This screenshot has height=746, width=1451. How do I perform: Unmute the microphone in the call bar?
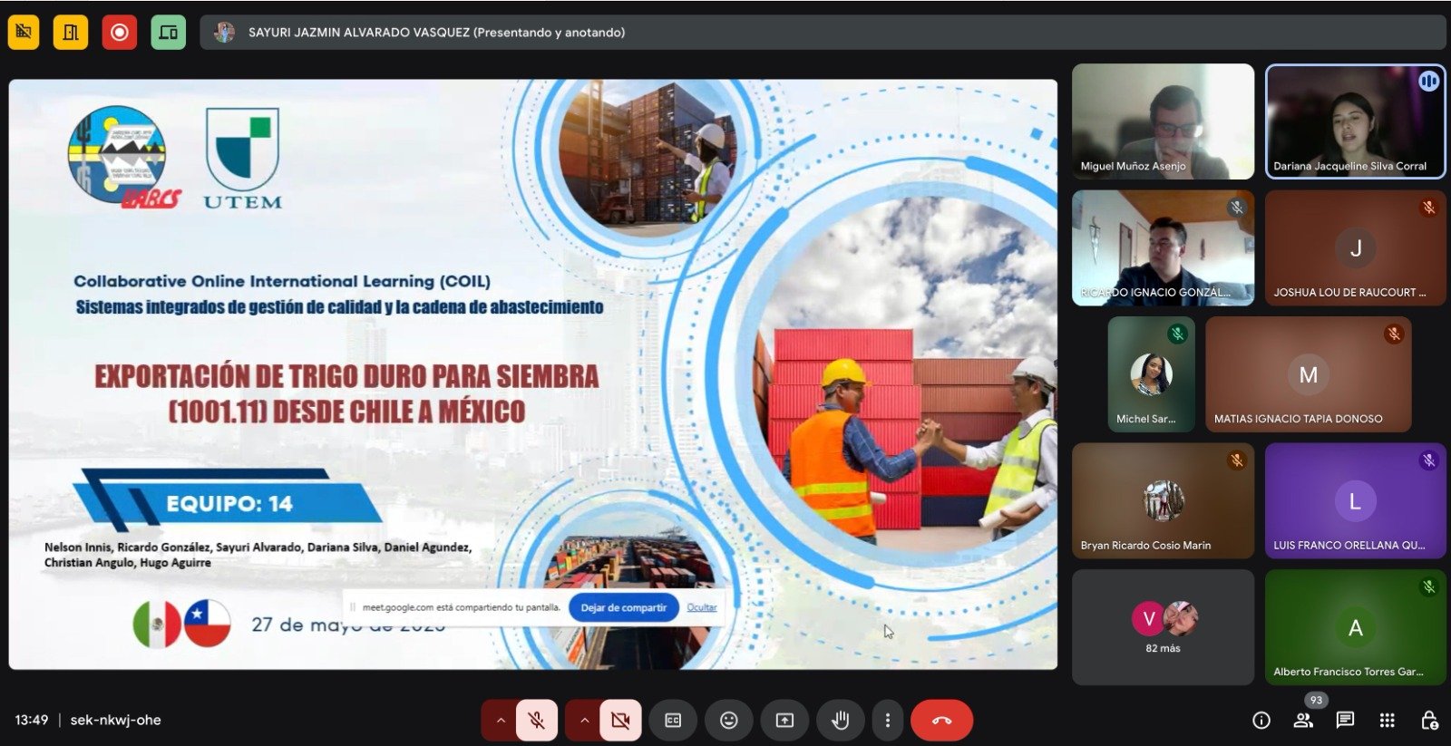point(536,721)
